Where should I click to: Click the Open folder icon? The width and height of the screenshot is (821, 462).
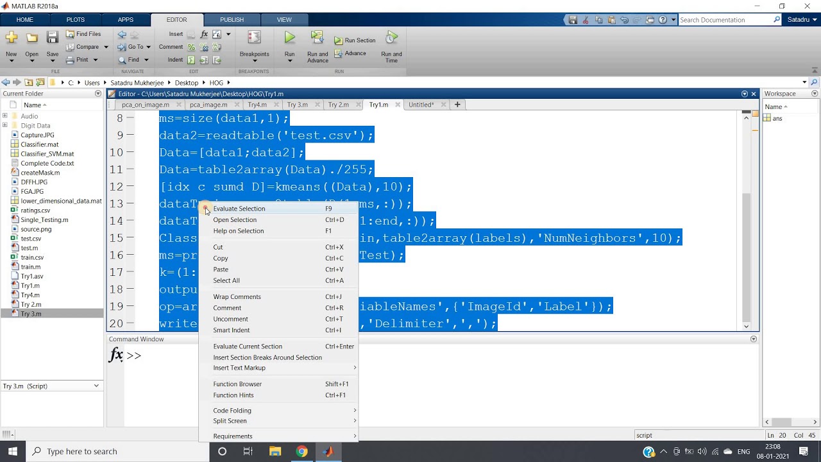[x=31, y=38]
